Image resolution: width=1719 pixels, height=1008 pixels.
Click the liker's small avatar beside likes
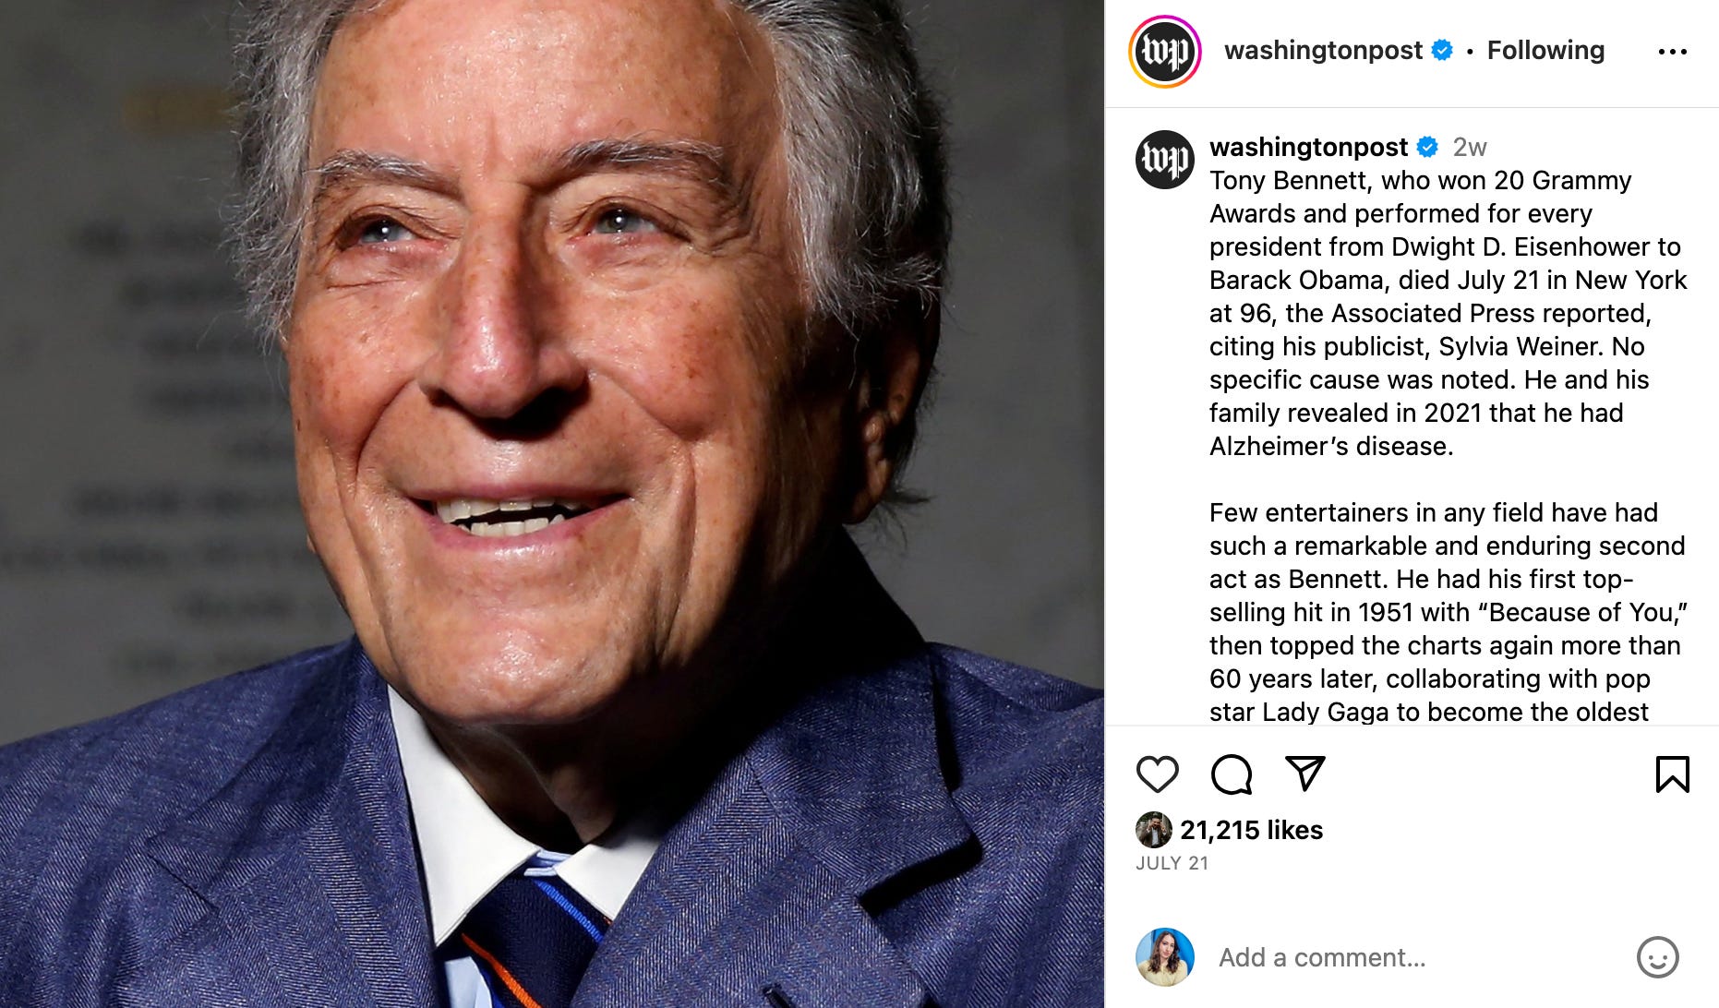click(1153, 830)
